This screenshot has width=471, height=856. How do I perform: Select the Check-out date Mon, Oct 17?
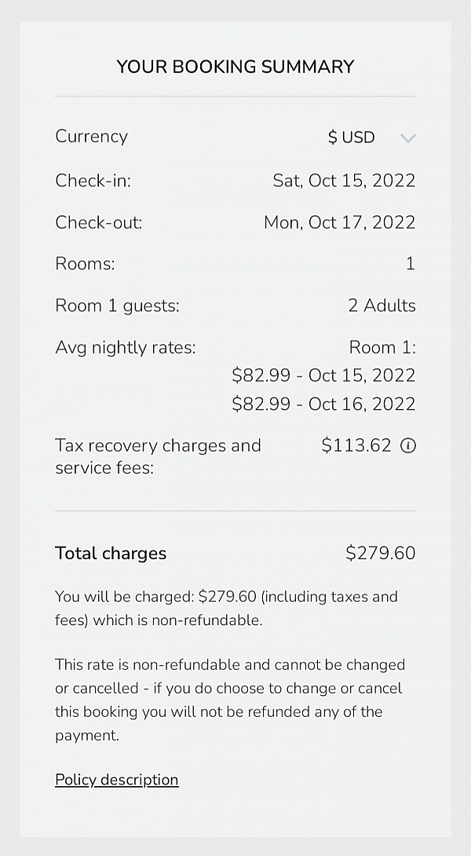(x=339, y=222)
